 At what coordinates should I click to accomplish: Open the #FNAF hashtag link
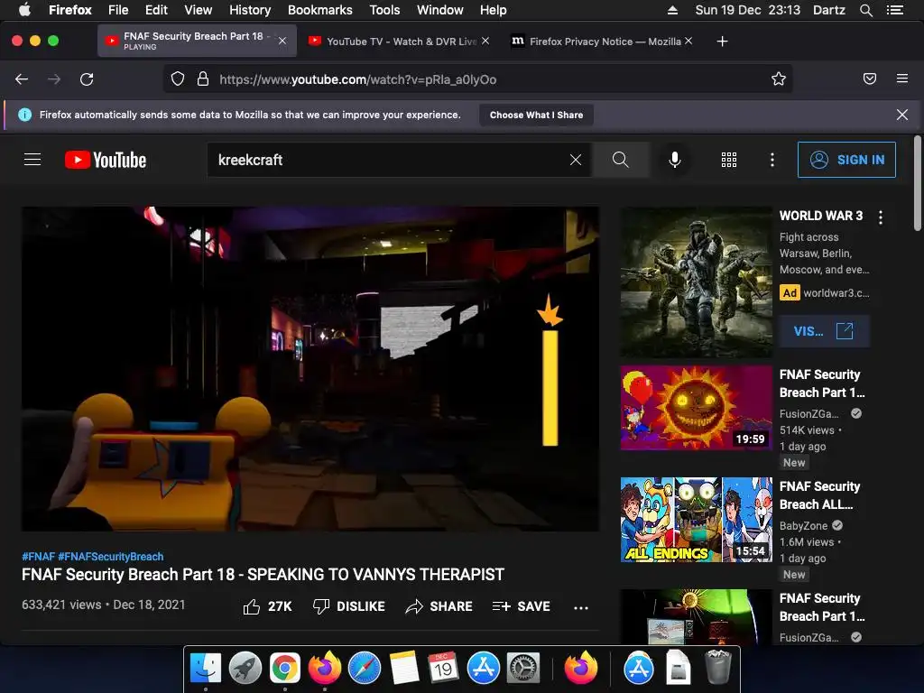click(x=38, y=556)
